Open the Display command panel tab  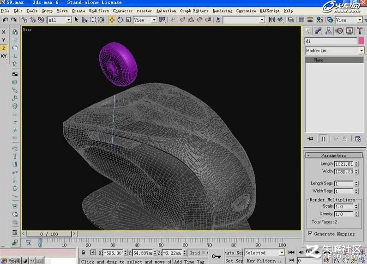(x=349, y=31)
